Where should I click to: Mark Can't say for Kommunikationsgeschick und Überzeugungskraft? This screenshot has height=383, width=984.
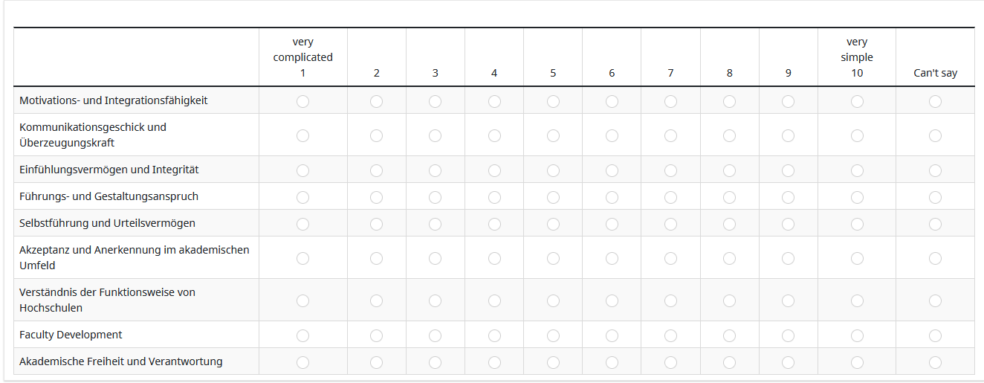click(x=935, y=135)
